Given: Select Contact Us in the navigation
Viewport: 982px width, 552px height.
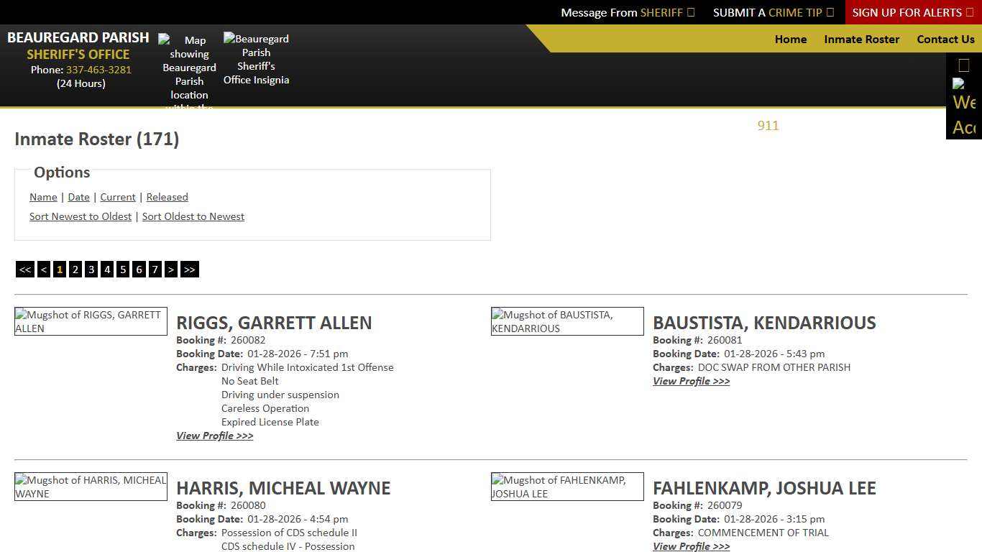Looking at the screenshot, I should (x=945, y=40).
